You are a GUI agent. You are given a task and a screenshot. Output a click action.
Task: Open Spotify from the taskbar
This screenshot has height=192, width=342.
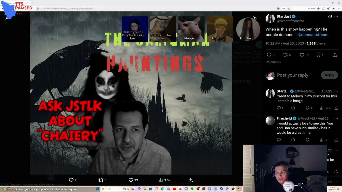tap(192, 189)
